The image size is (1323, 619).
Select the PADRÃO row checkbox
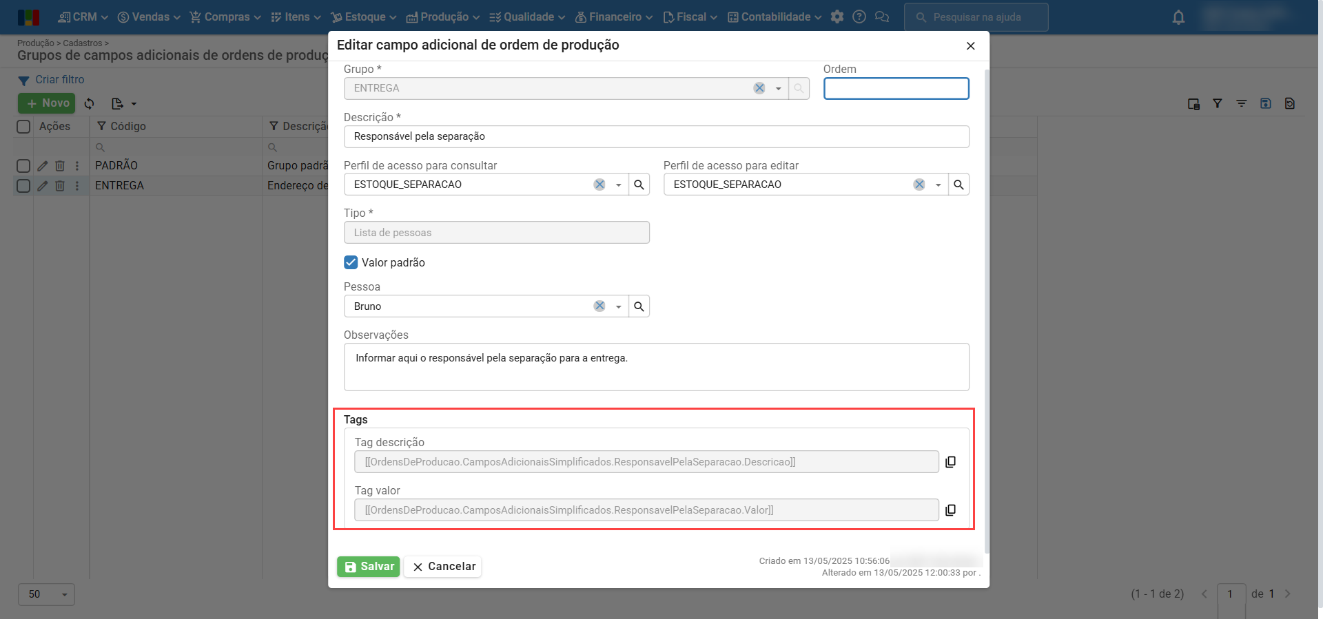tap(23, 166)
